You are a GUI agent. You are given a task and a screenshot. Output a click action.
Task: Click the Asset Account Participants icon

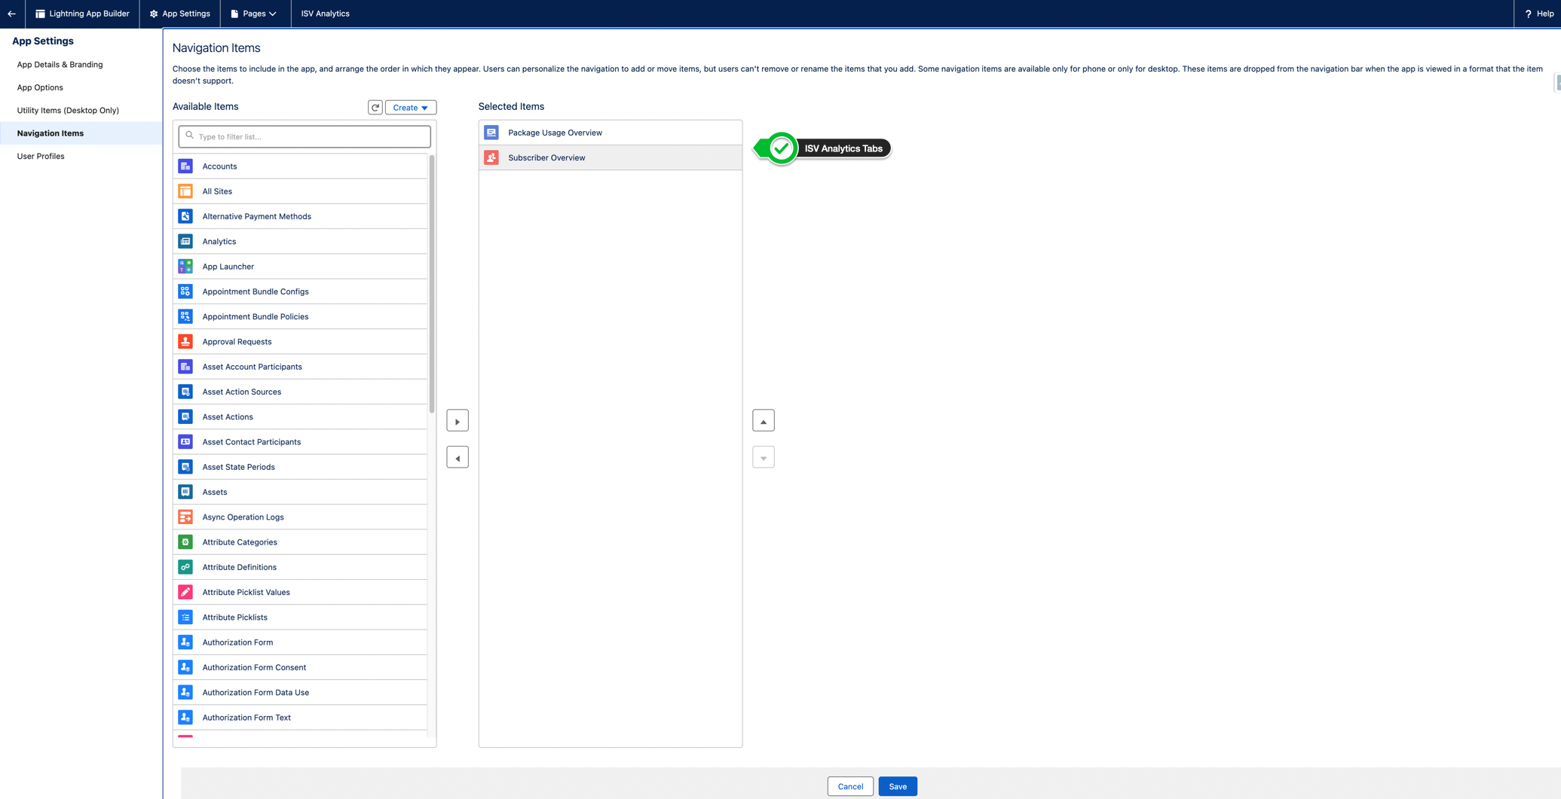point(185,367)
